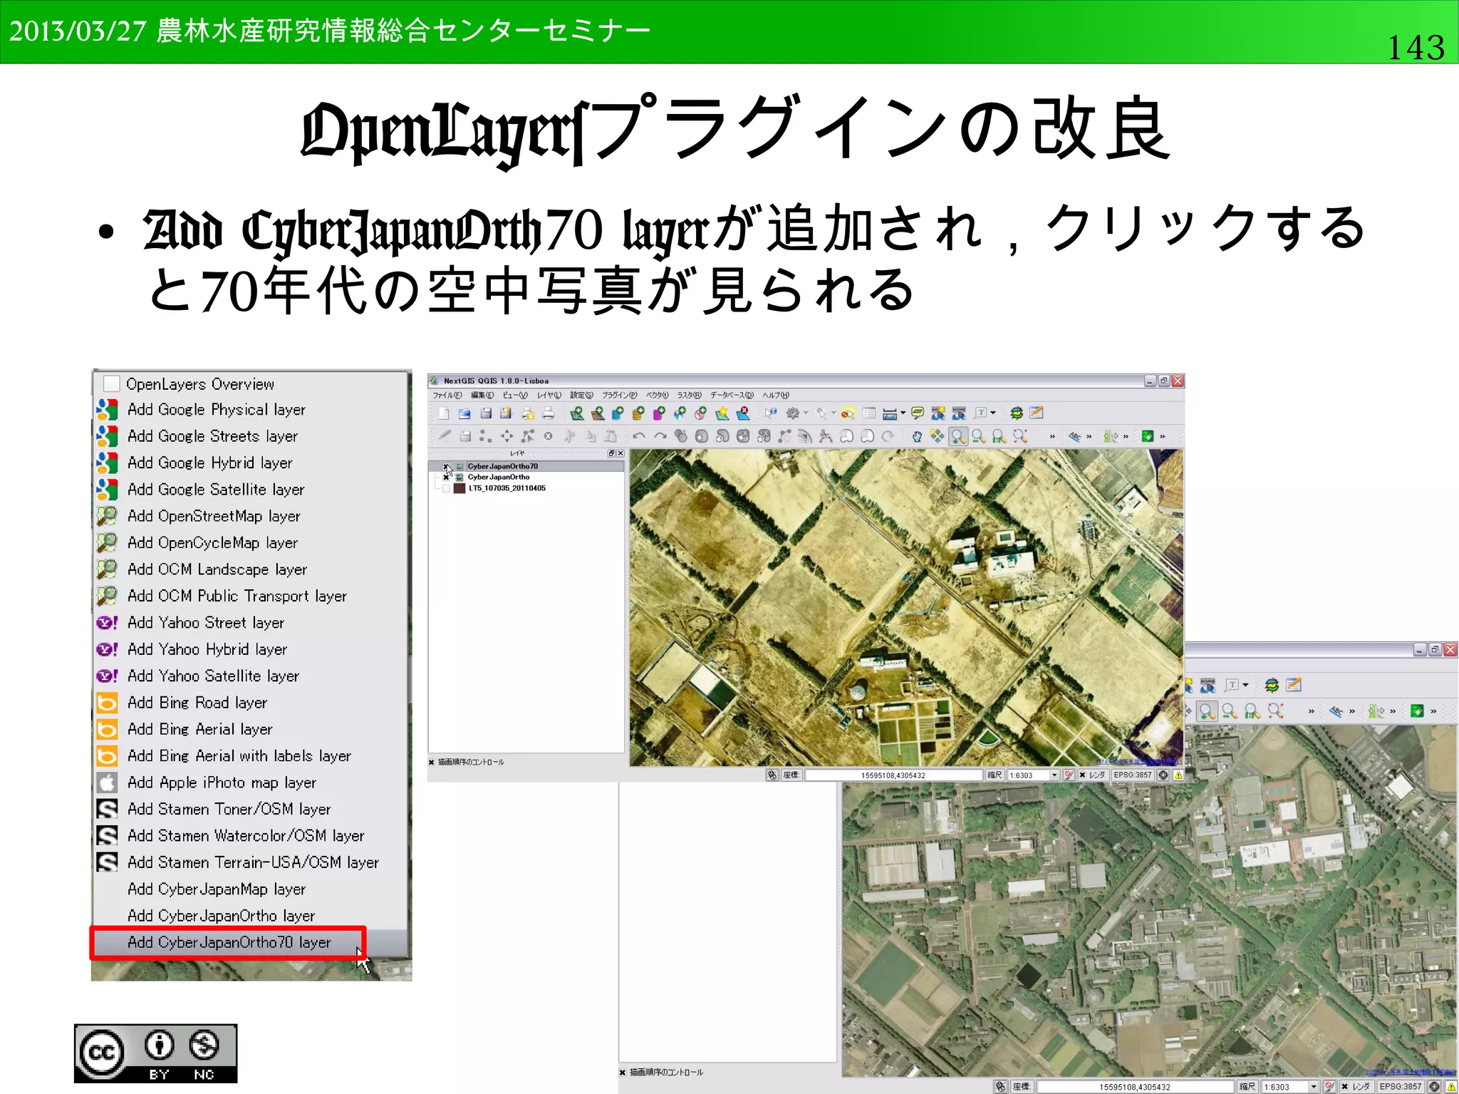Click the Undo arrow icon

click(639, 436)
